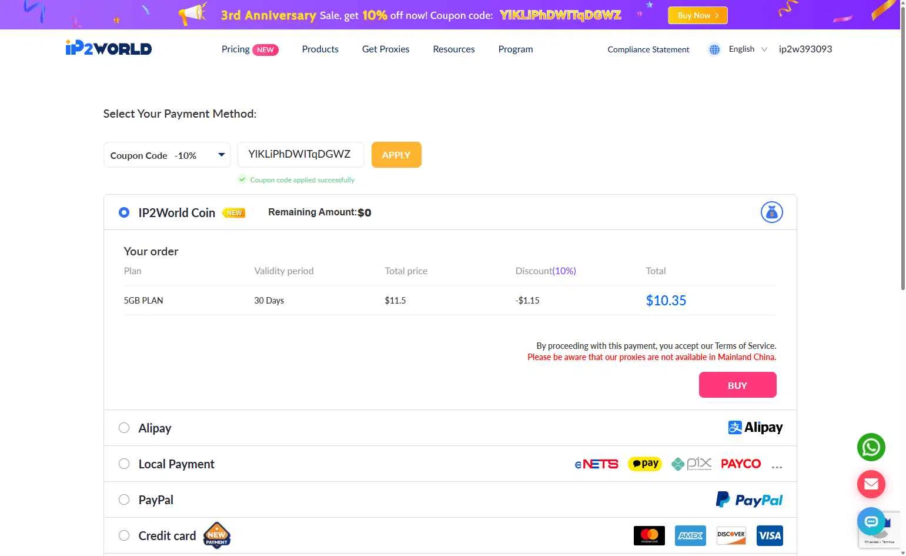Open WhatsApp chat floating icon

(871, 447)
